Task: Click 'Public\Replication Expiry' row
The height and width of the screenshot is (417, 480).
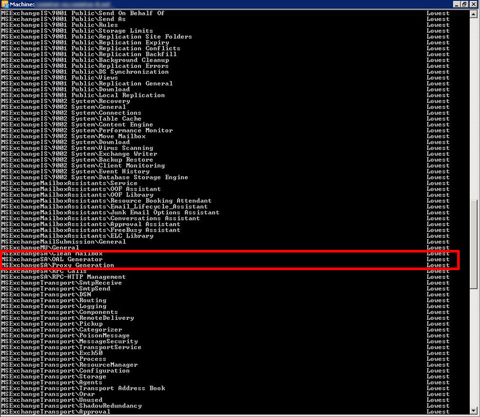Action: 225,42
